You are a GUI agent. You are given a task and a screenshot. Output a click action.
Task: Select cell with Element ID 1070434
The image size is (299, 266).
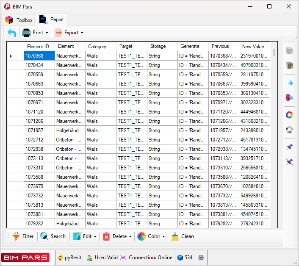click(x=39, y=65)
